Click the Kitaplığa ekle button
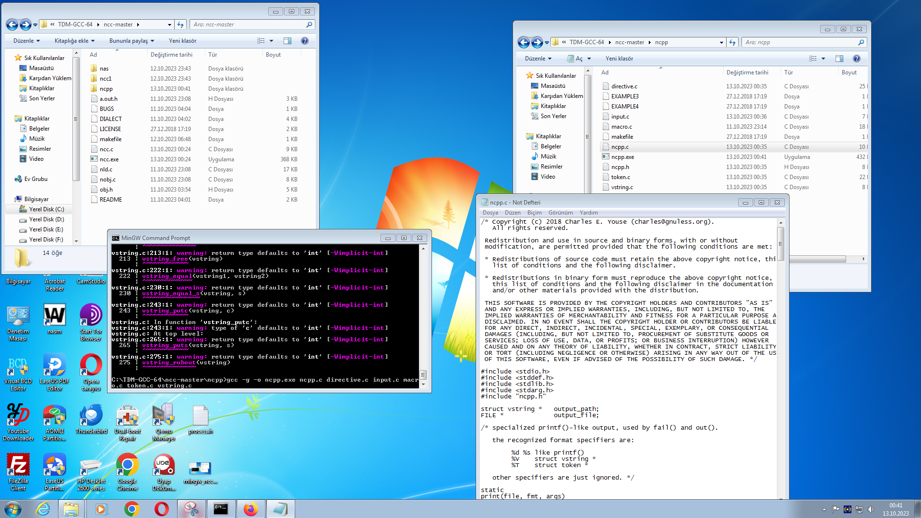 pyautogui.click(x=74, y=41)
